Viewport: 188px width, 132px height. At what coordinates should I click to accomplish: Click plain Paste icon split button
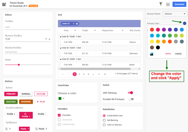pyautogui.click(x=40, y=129)
